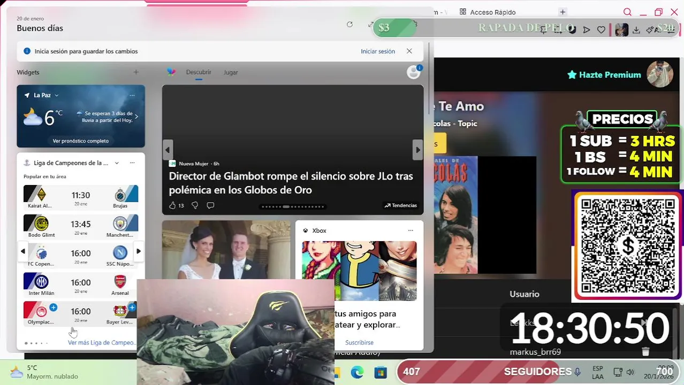Open the Acceso Rápido browser tab
Image resolution: width=684 pixels, height=385 pixels.
(488, 12)
